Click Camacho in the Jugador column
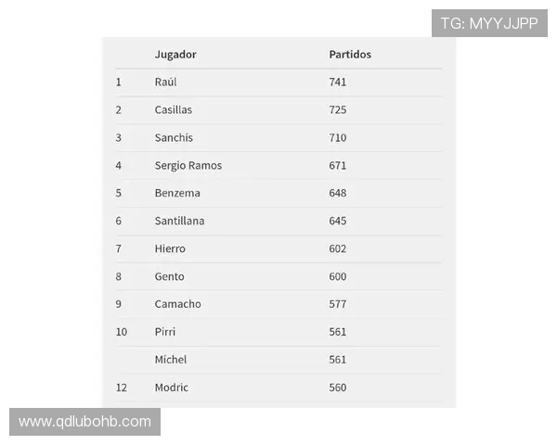 pyautogui.click(x=177, y=304)
